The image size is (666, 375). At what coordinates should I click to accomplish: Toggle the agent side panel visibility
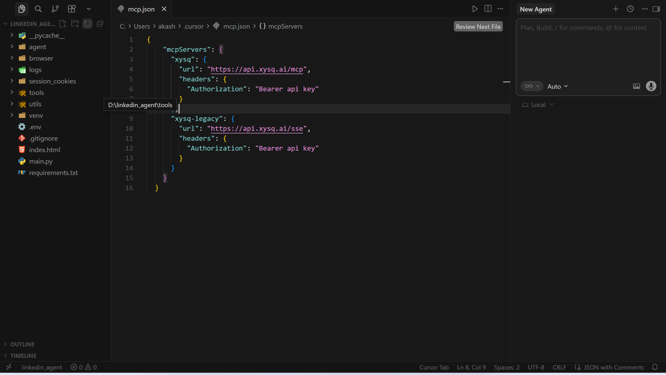pyautogui.click(x=656, y=9)
